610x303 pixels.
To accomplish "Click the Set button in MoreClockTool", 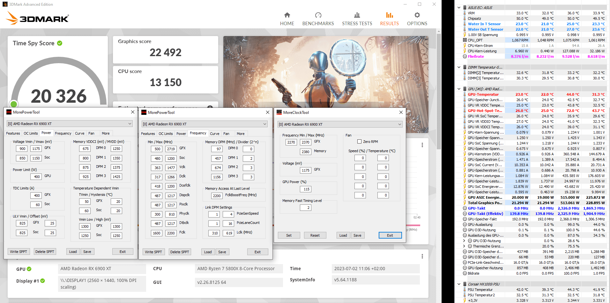I will pyautogui.click(x=289, y=235).
